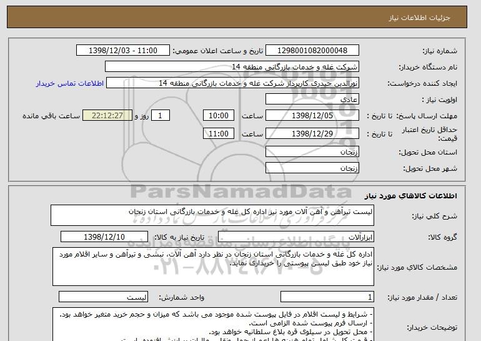Click the label تعداد / مقدار مورد نیاز

pos(422,297)
